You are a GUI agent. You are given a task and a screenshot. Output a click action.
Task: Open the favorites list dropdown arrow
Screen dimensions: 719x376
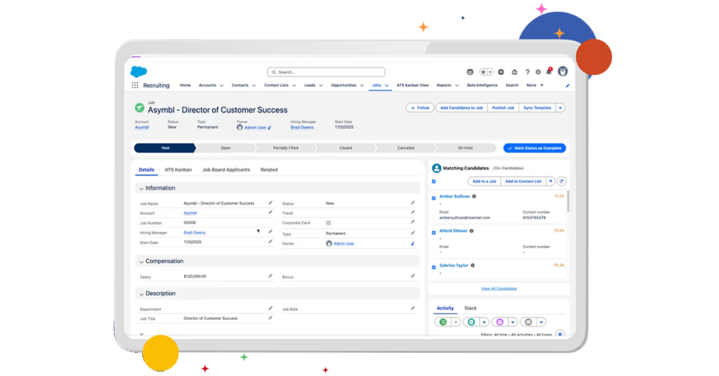coord(490,72)
